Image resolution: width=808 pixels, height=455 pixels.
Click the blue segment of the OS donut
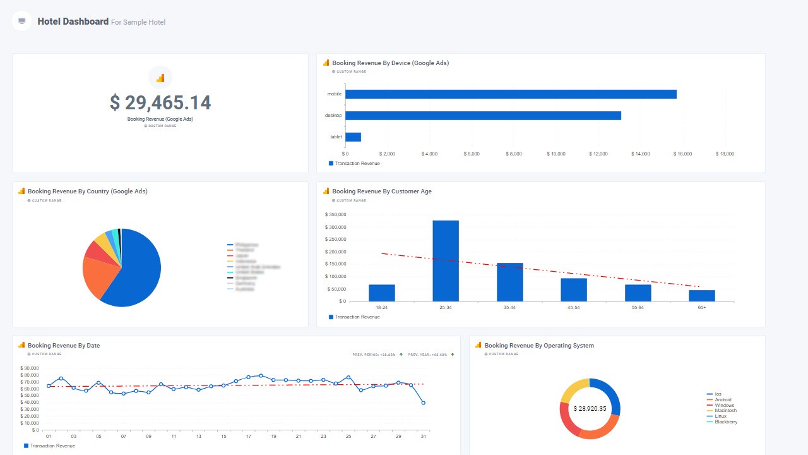[612, 393]
